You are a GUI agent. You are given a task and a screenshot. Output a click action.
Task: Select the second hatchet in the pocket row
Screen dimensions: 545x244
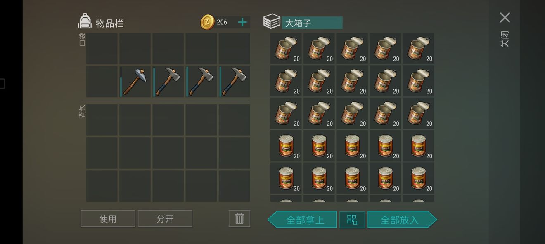201,82
